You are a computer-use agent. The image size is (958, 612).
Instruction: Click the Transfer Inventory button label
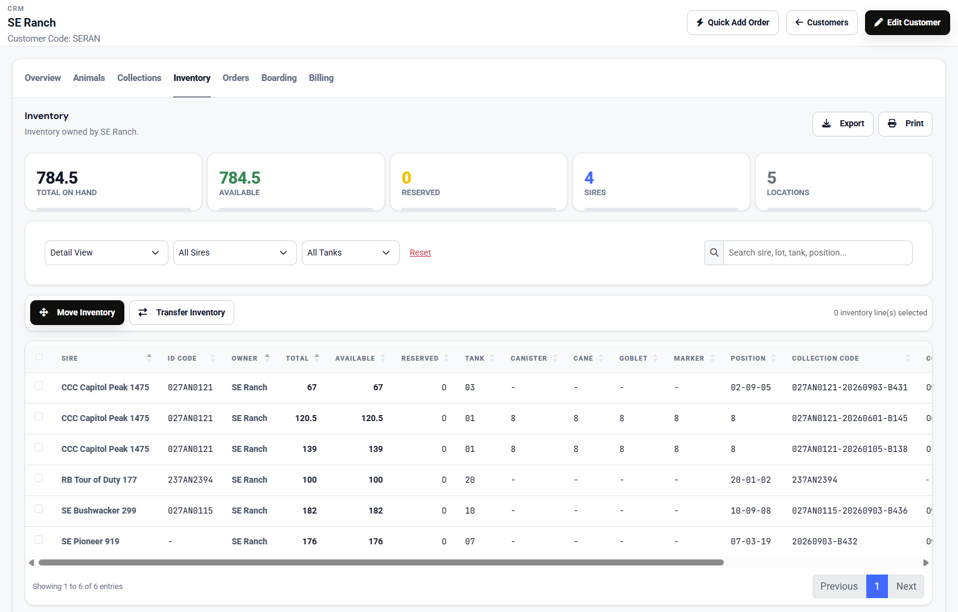point(191,312)
